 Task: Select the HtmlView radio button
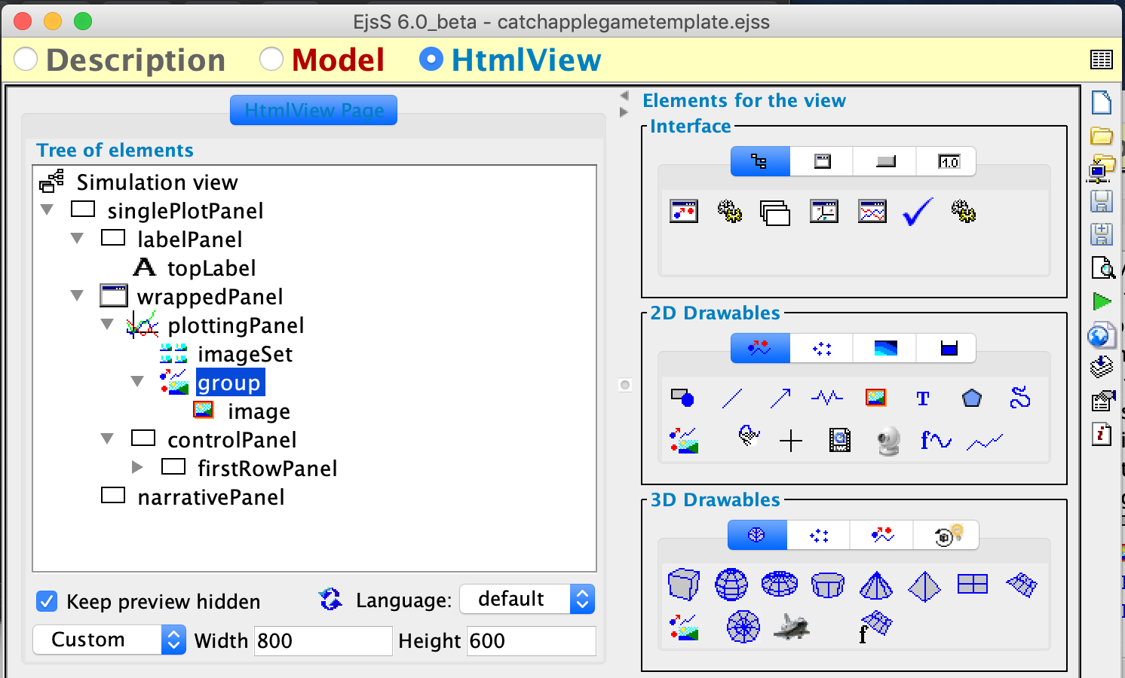[x=431, y=59]
